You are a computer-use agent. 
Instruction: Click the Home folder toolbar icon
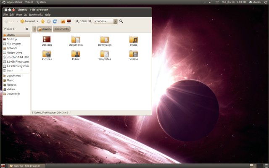click(x=63, y=21)
